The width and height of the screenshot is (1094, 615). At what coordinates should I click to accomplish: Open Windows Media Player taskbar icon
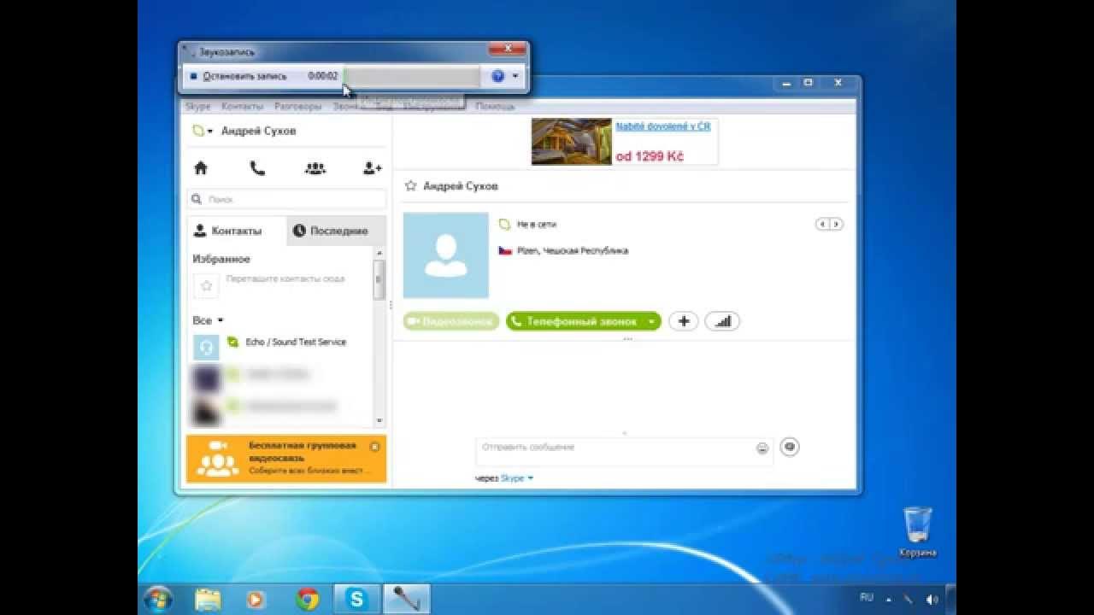pyautogui.click(x=255, y=600)
